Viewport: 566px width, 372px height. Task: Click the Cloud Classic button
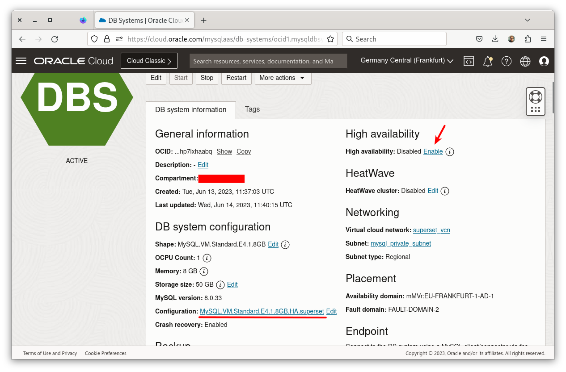tap(149, 61)
